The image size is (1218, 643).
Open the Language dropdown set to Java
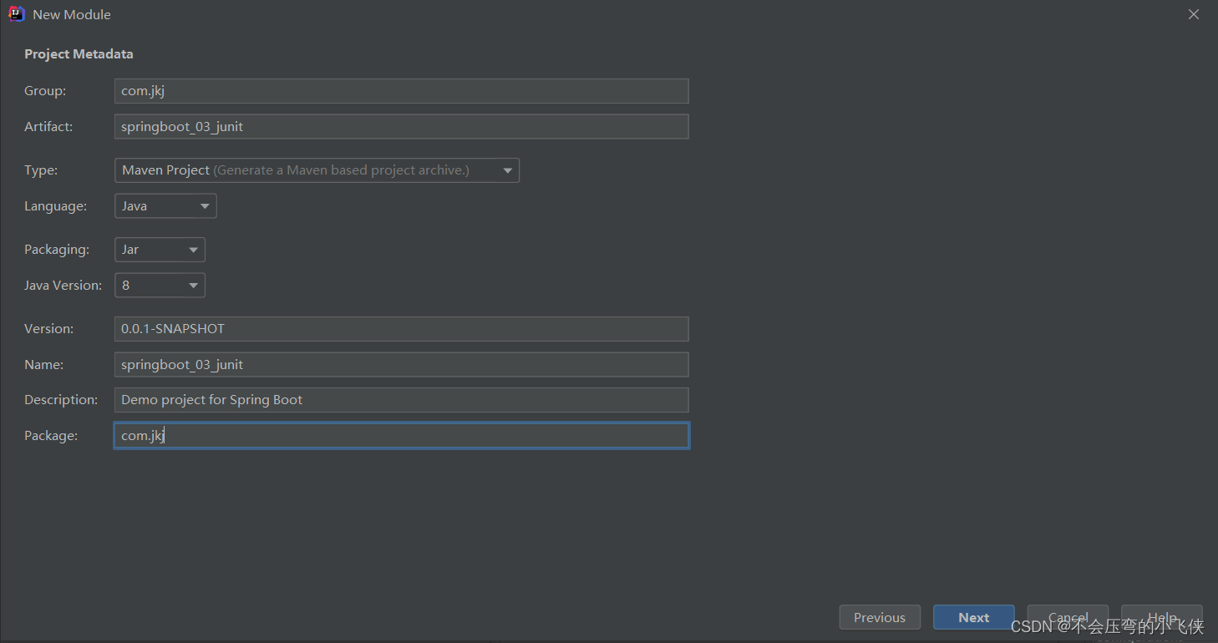coord(165,206)
